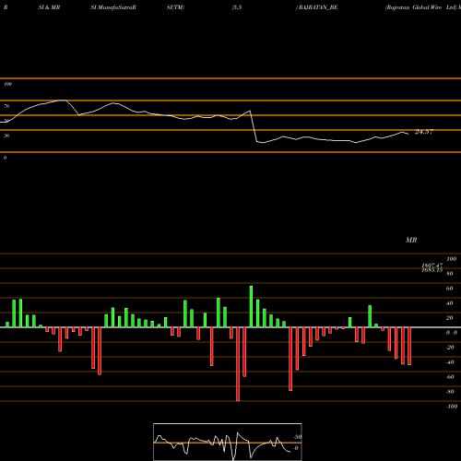
Task: Open the mini overview chart thumbnail at the bottom
Action: pyautogui.click(x=228, y=442)
